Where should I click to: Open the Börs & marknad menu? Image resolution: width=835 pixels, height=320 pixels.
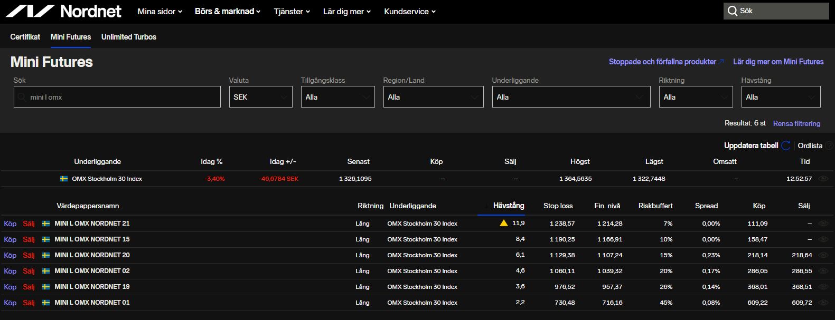point(227,11)
